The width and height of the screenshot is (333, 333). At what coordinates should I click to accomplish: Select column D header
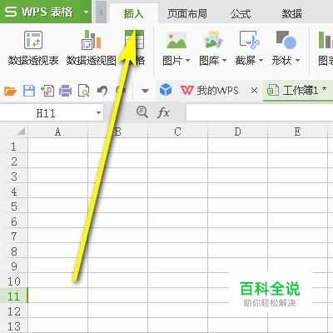point(237,132)
